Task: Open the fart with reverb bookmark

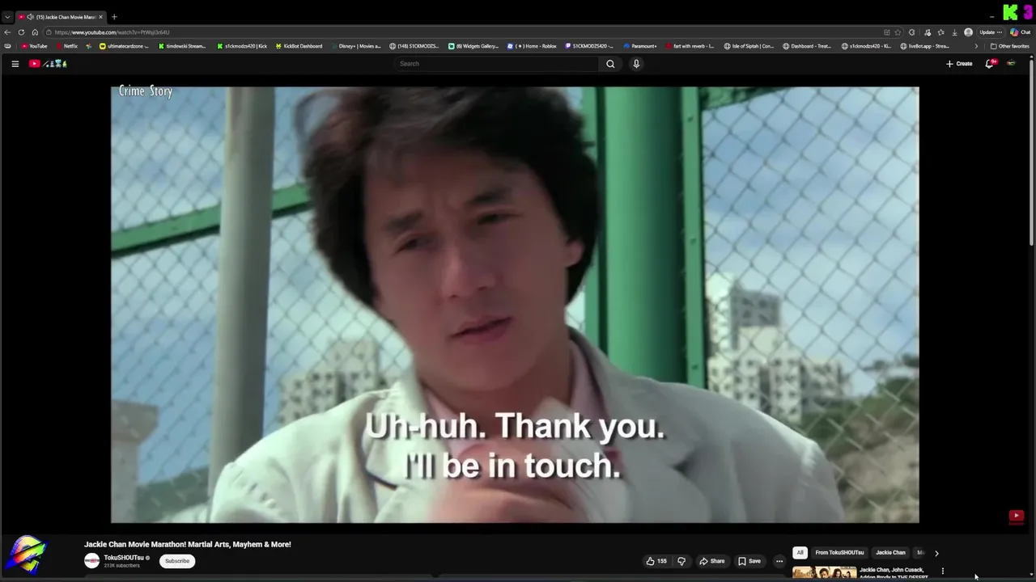Action: (x=690, y=46)
